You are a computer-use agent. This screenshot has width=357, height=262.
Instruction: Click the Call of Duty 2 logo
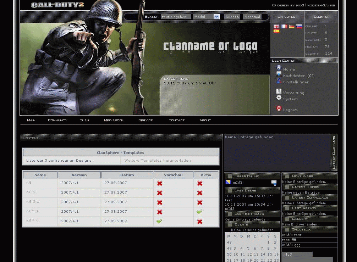[57, 5]
